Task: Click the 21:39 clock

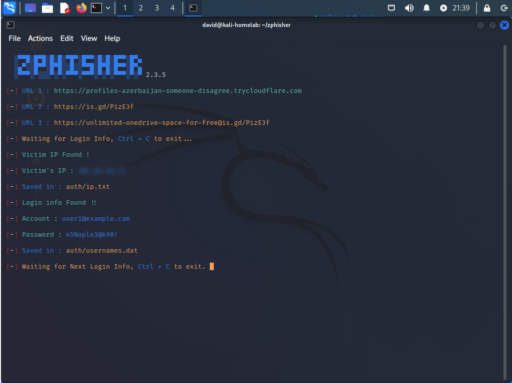Action: (x=461, y=8)
